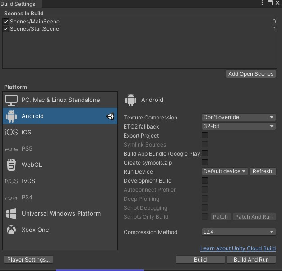
Task: Click the PS4 logo icon
Action: coord(11,198)
